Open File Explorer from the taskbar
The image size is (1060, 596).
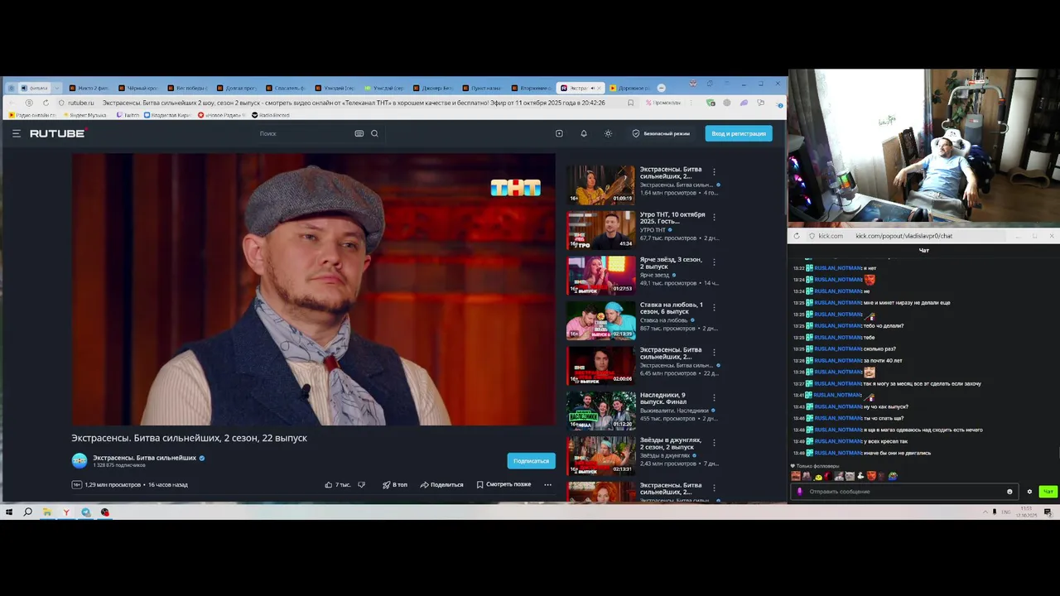(x=47, y=512)
